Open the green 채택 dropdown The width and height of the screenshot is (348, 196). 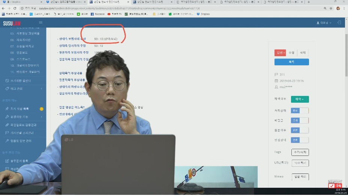[x=300, y=99]
